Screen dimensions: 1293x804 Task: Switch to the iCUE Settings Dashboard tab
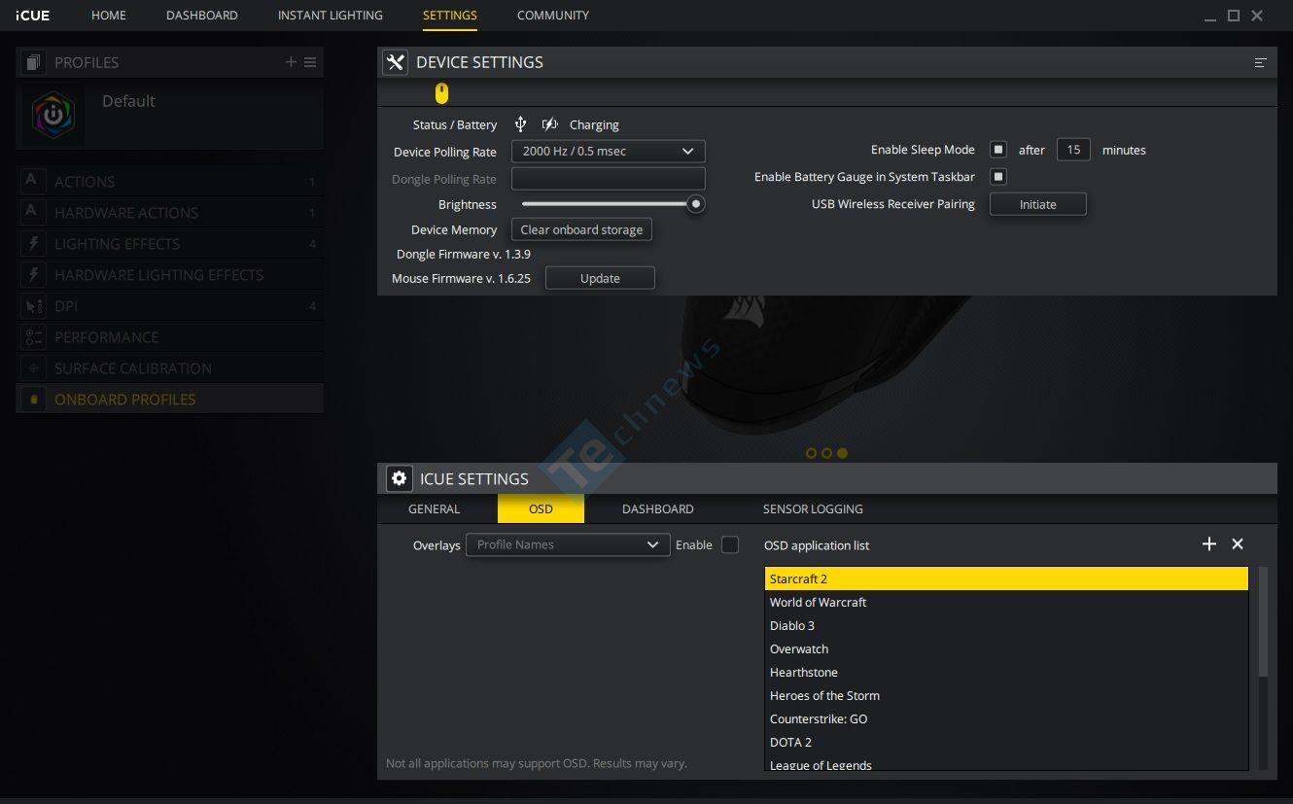[x=658, y=508]
